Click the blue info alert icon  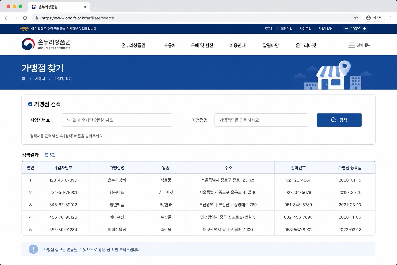point(33,249)
